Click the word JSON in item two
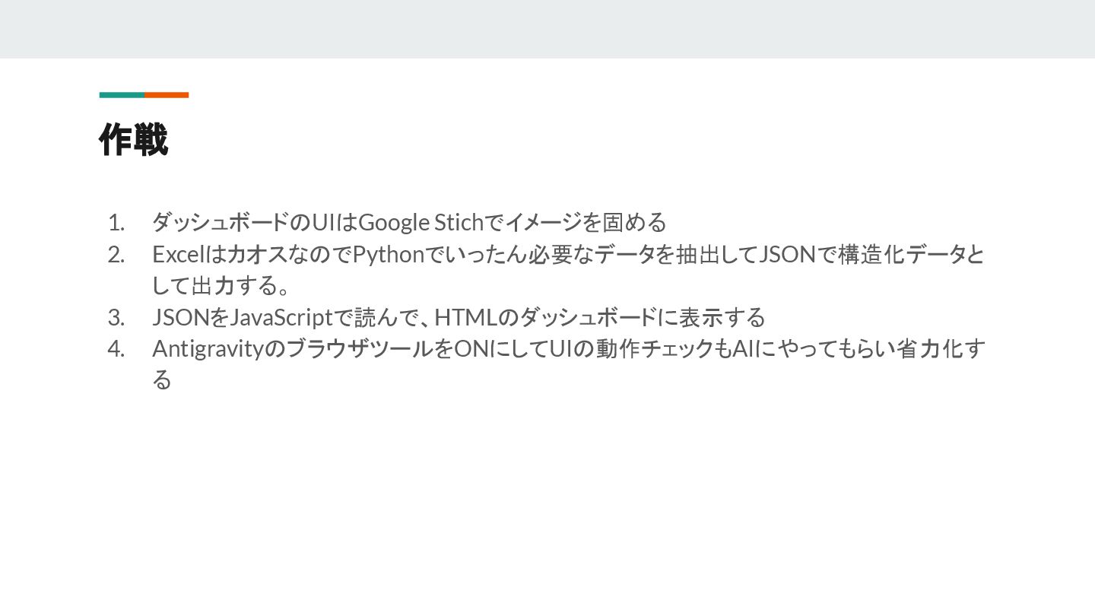 pyautogui.click(x=788, y=254)
